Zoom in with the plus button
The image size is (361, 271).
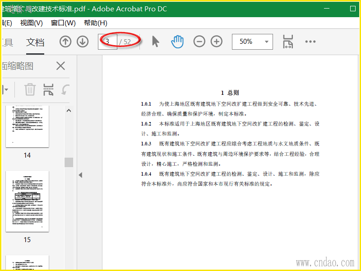tap(217, 42)
